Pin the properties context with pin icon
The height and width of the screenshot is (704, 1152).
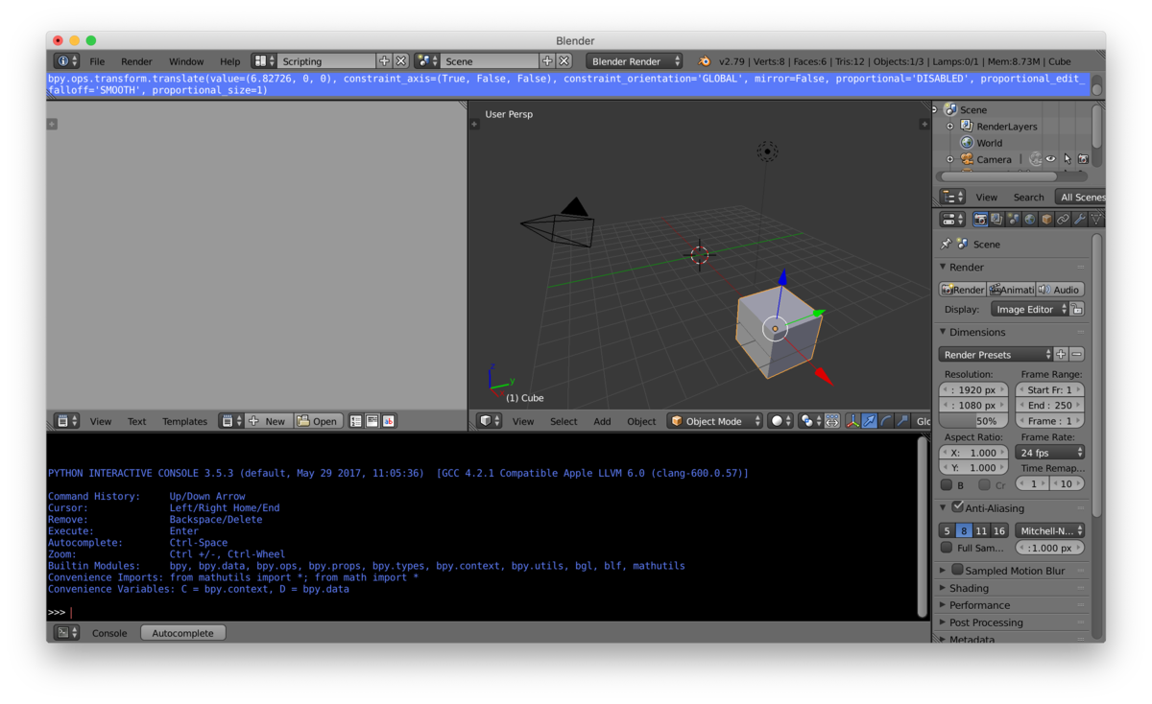(946, 245)
